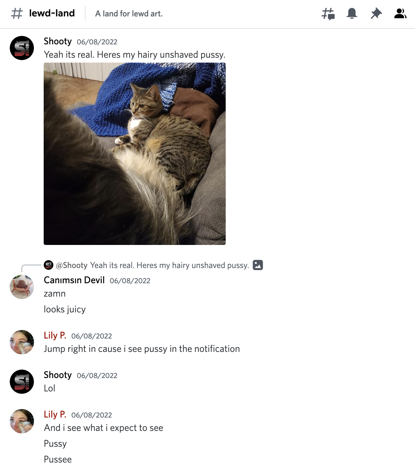Click Shooty's avatar on the first message
415x468 pixels.
22,48
